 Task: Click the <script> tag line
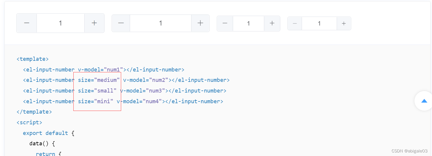click(x=29, y=122)
